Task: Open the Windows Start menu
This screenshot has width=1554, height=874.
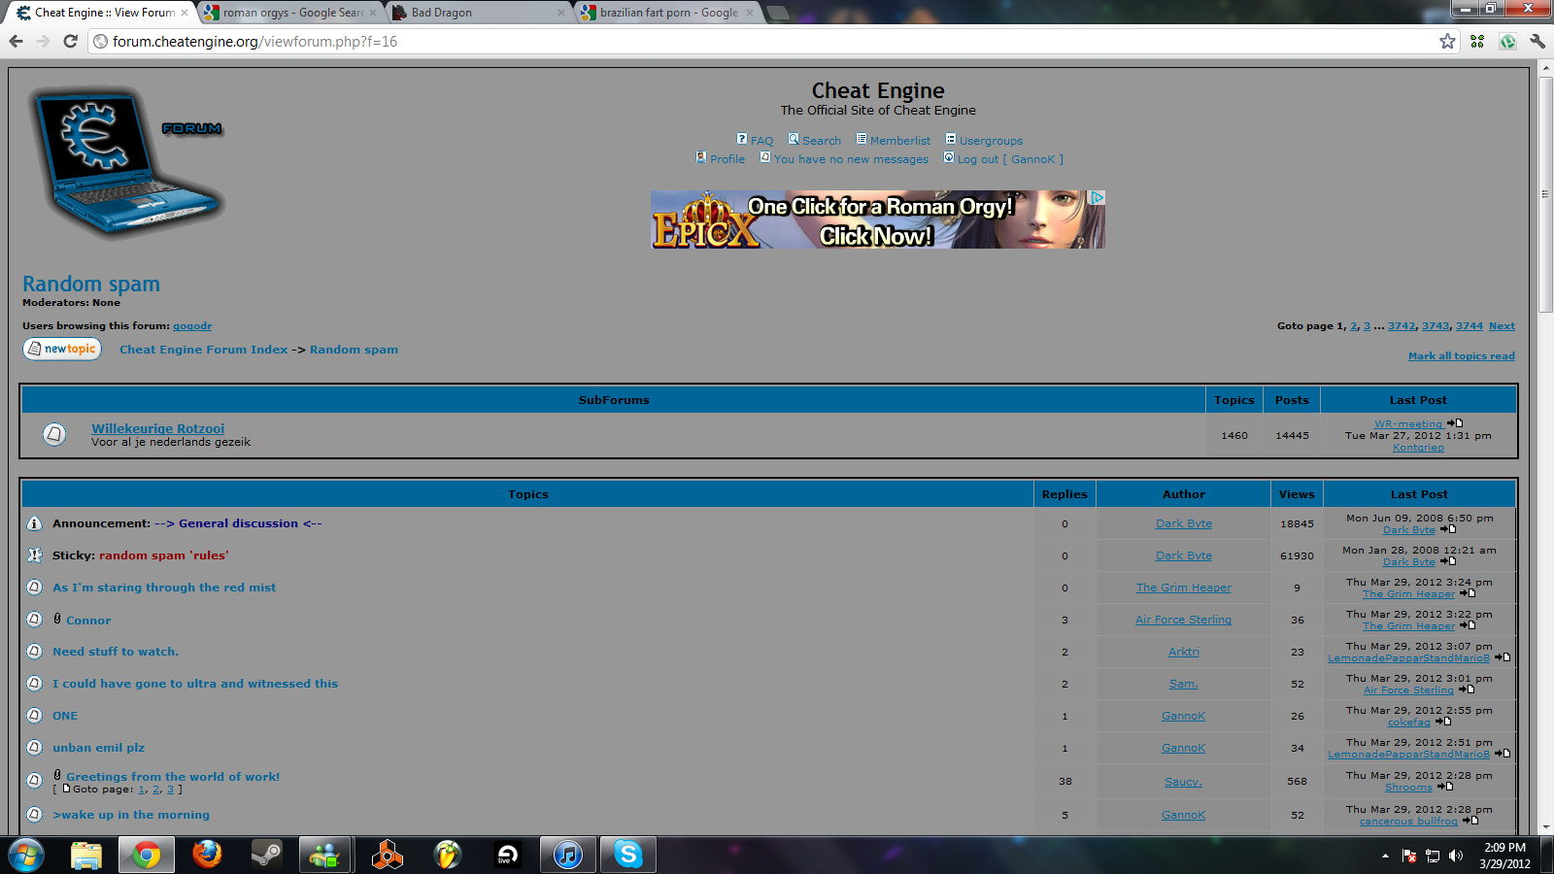Action: coord(25,856)
